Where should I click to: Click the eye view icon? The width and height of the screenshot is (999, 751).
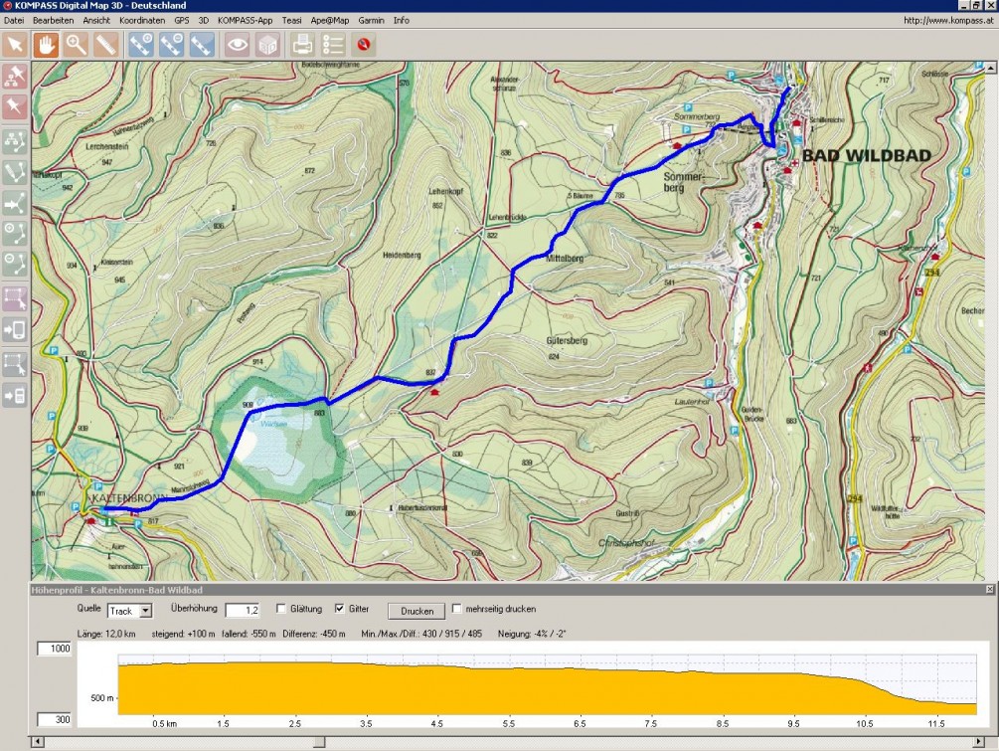(237, 45)
